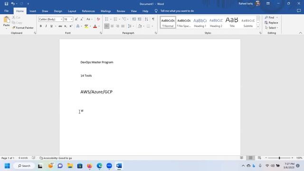This screenshot has width=304, height=171.
Task: Check proofing errors in status bar
Action: point(34,158)
